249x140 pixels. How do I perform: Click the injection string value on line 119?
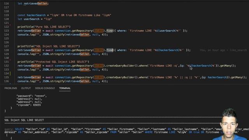81,15
